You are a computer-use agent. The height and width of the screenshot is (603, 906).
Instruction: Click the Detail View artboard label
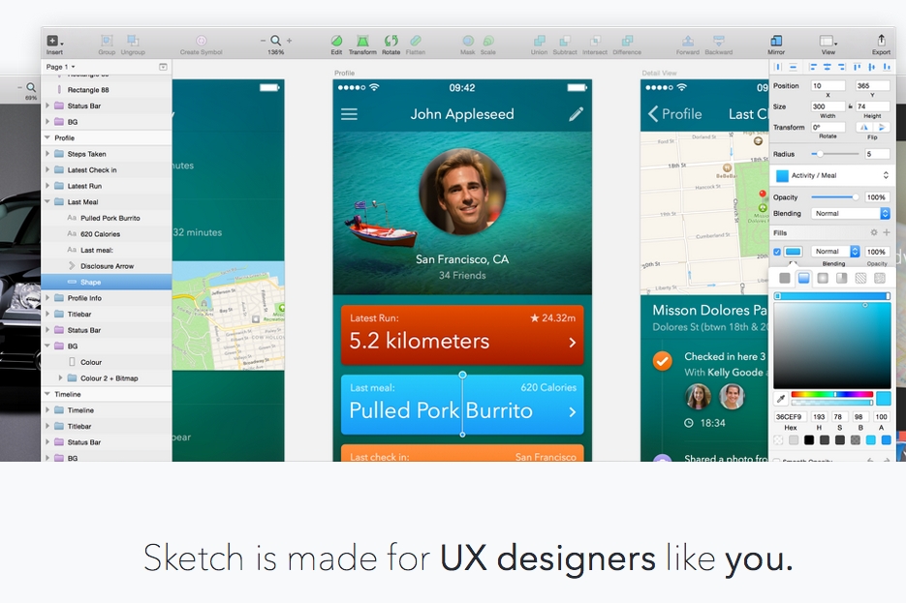tap(659, 73)
